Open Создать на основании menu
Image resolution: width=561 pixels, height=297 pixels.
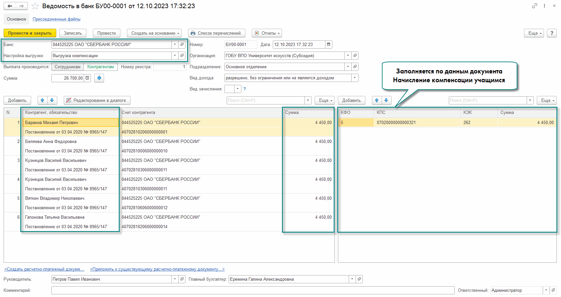tap(154, 33)
